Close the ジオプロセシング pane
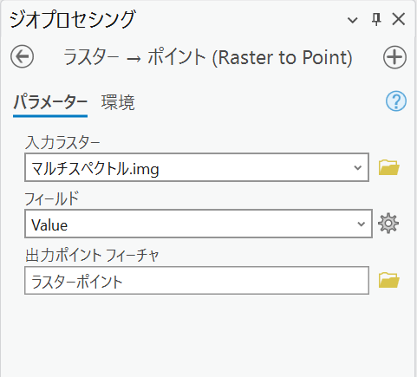Image resolution: width=417 pixels, height=377 pixels. coord(399,19)
